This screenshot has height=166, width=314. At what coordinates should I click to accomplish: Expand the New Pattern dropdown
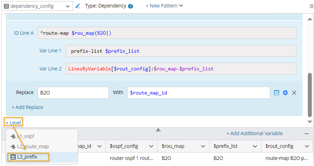pos(164,6)
